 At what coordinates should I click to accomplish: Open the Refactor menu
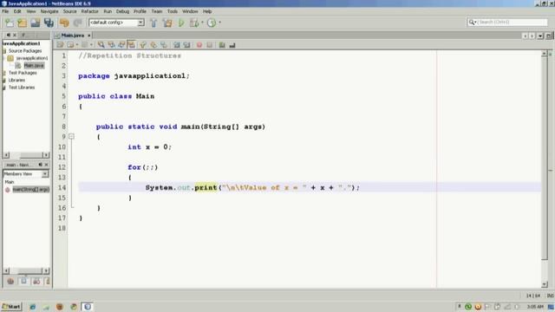[x=89, y=11]
